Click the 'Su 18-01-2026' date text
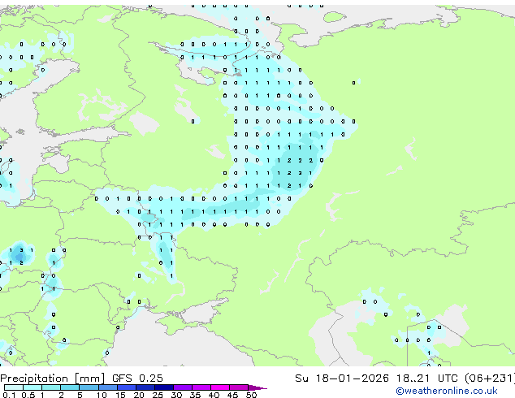Viewport: 515px width, 398px height. point(342,379)
